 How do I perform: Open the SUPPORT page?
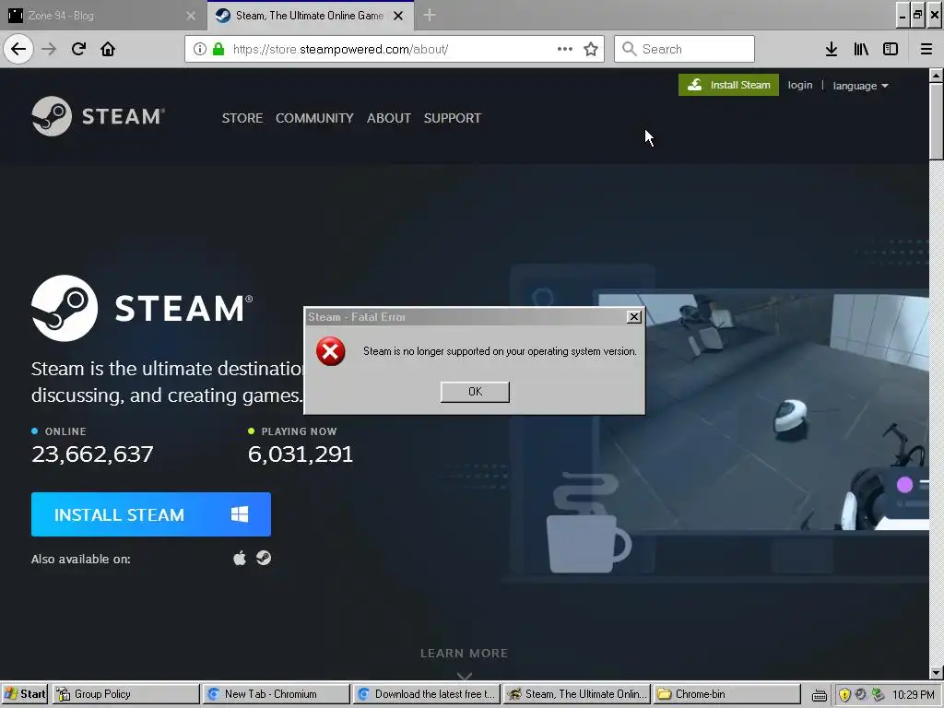pyautogui.click(x=452, y=118)
